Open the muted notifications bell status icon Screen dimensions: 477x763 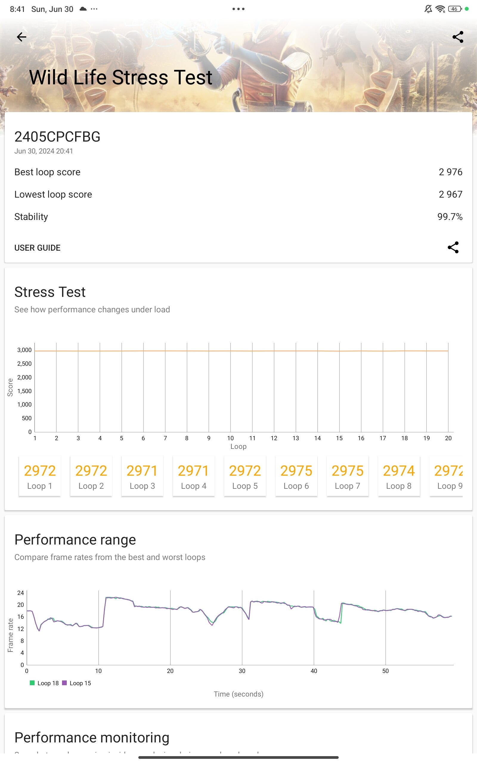(x=428, y=9)
